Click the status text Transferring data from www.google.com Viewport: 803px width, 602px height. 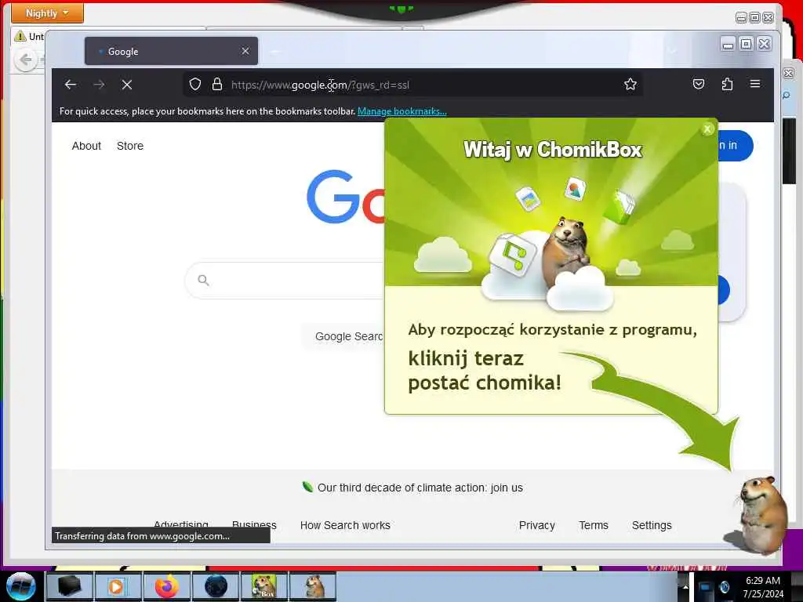click(x=143, y=536)
